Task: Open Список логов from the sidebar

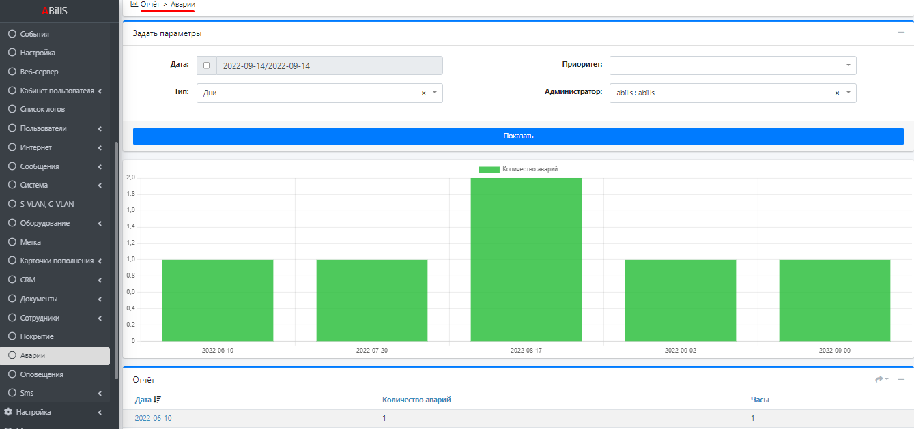Action: (42, 109)
